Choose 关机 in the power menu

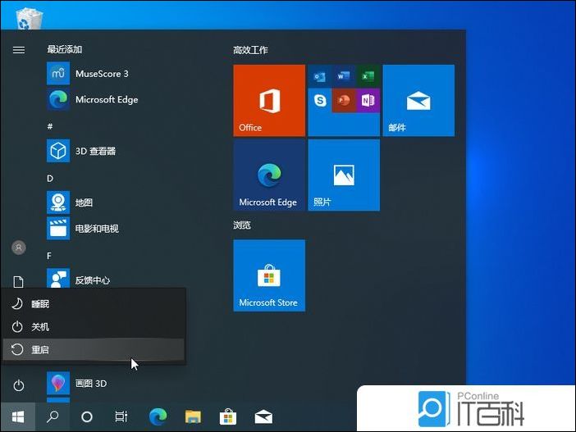pos(41,327)
